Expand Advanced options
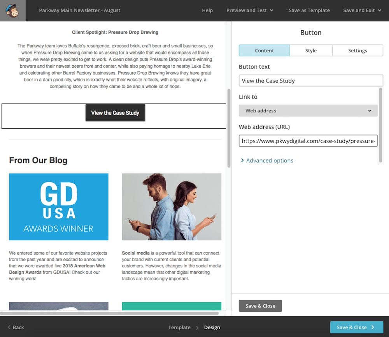Viewport: 389px width, 337px height. click(x=267, y=161)
